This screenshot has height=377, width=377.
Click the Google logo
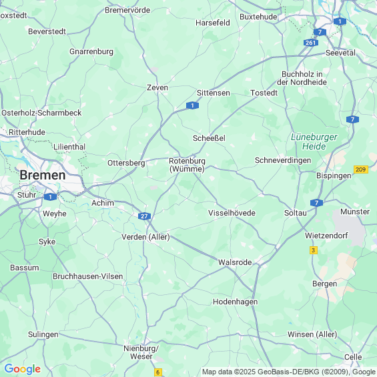pyautogui.click(x=23, y=369)
